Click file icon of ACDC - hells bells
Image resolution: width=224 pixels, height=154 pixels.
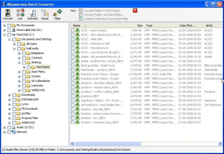(77, 39)
